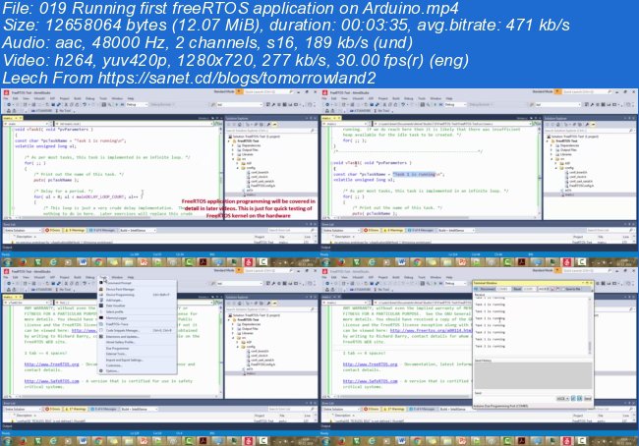In the red-caption frame, open the Project menu
This screenshot has height=446, width=639.
tap(64, 98)
